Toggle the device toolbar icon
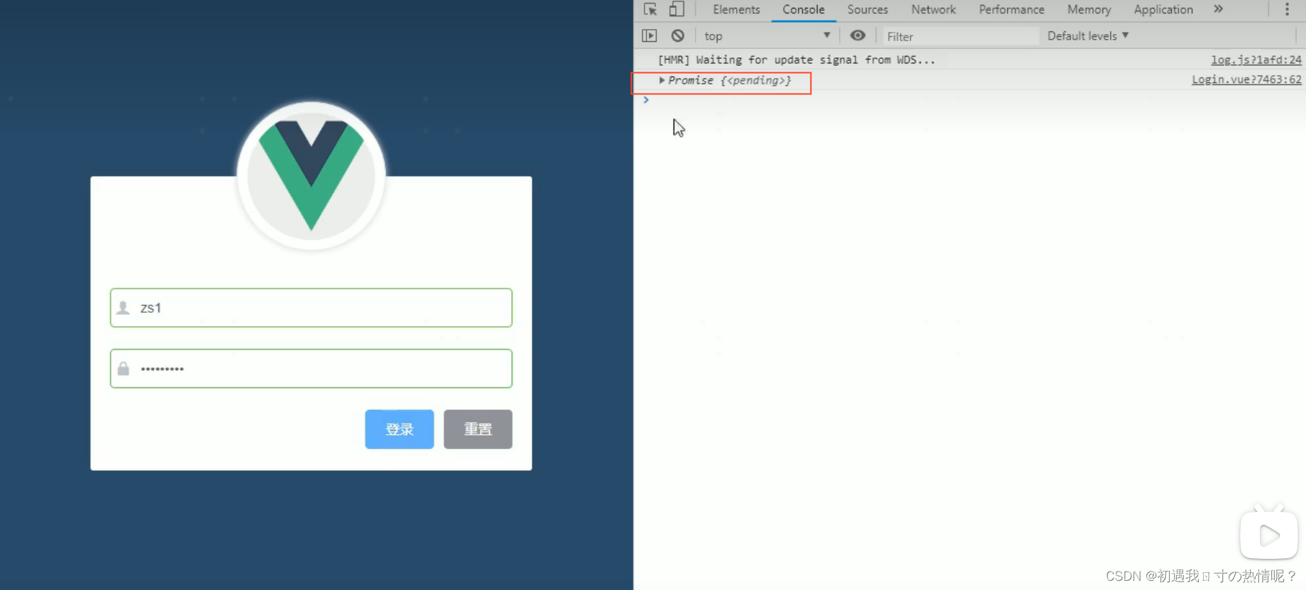Viewport: 1306px width, 590px height. pos(676,9)
